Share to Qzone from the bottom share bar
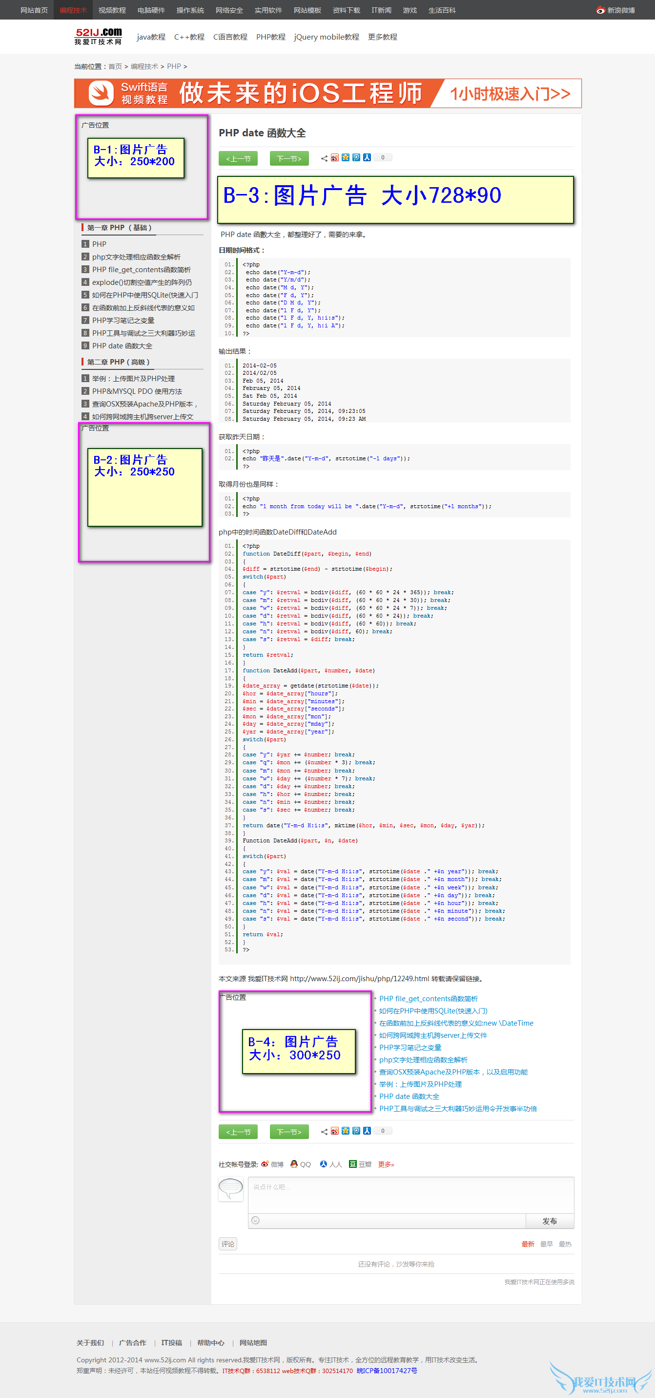 346,1131
